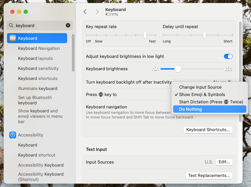
Task: Open Keyboard shortcuts result
Action: pyautogui.click(x=38, y=78)
